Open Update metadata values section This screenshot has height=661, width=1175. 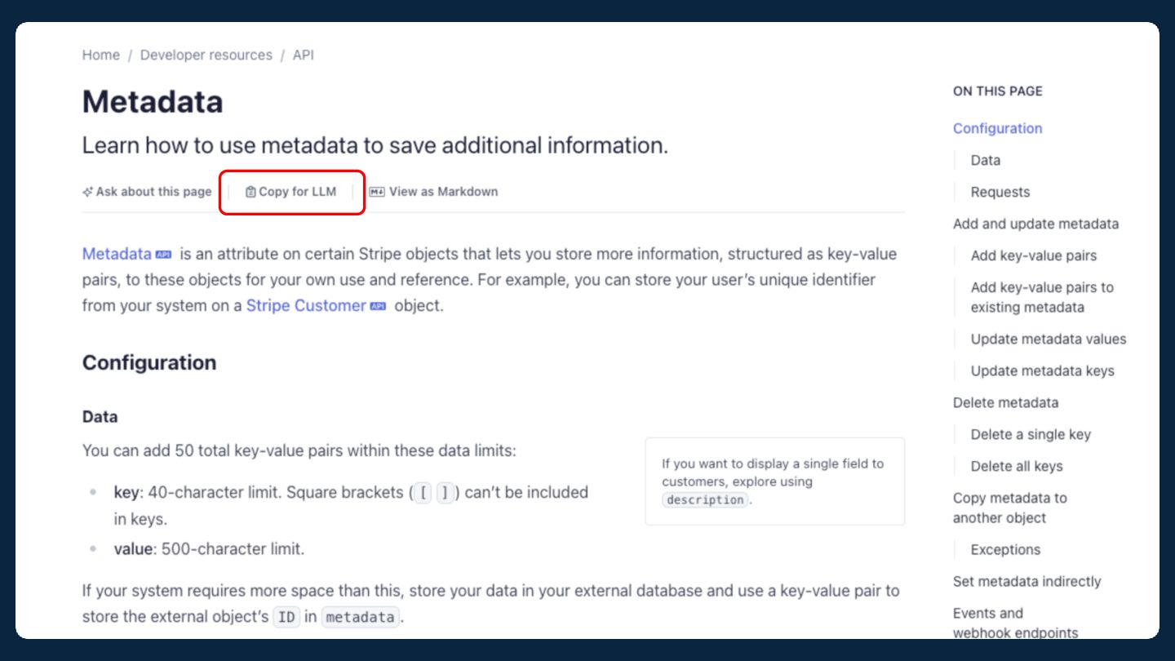pos(1048,339)
